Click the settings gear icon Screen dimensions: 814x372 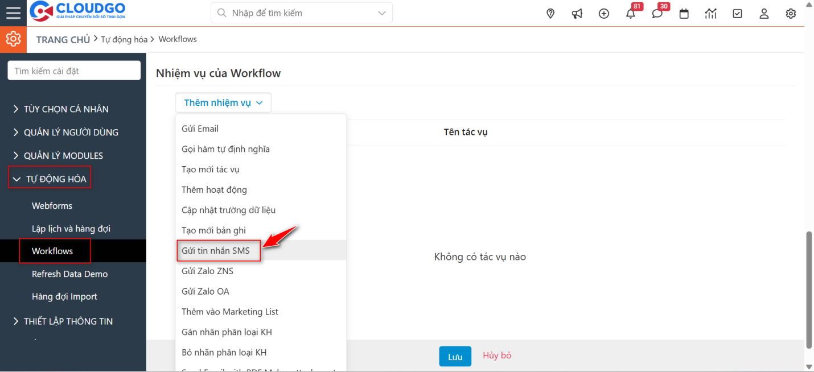(791, 13)
